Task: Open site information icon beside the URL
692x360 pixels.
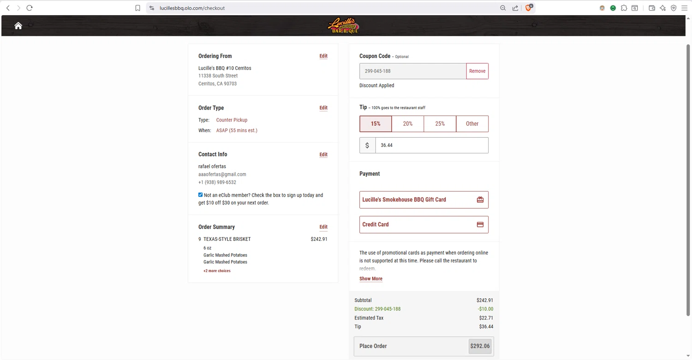Action: 152,8
